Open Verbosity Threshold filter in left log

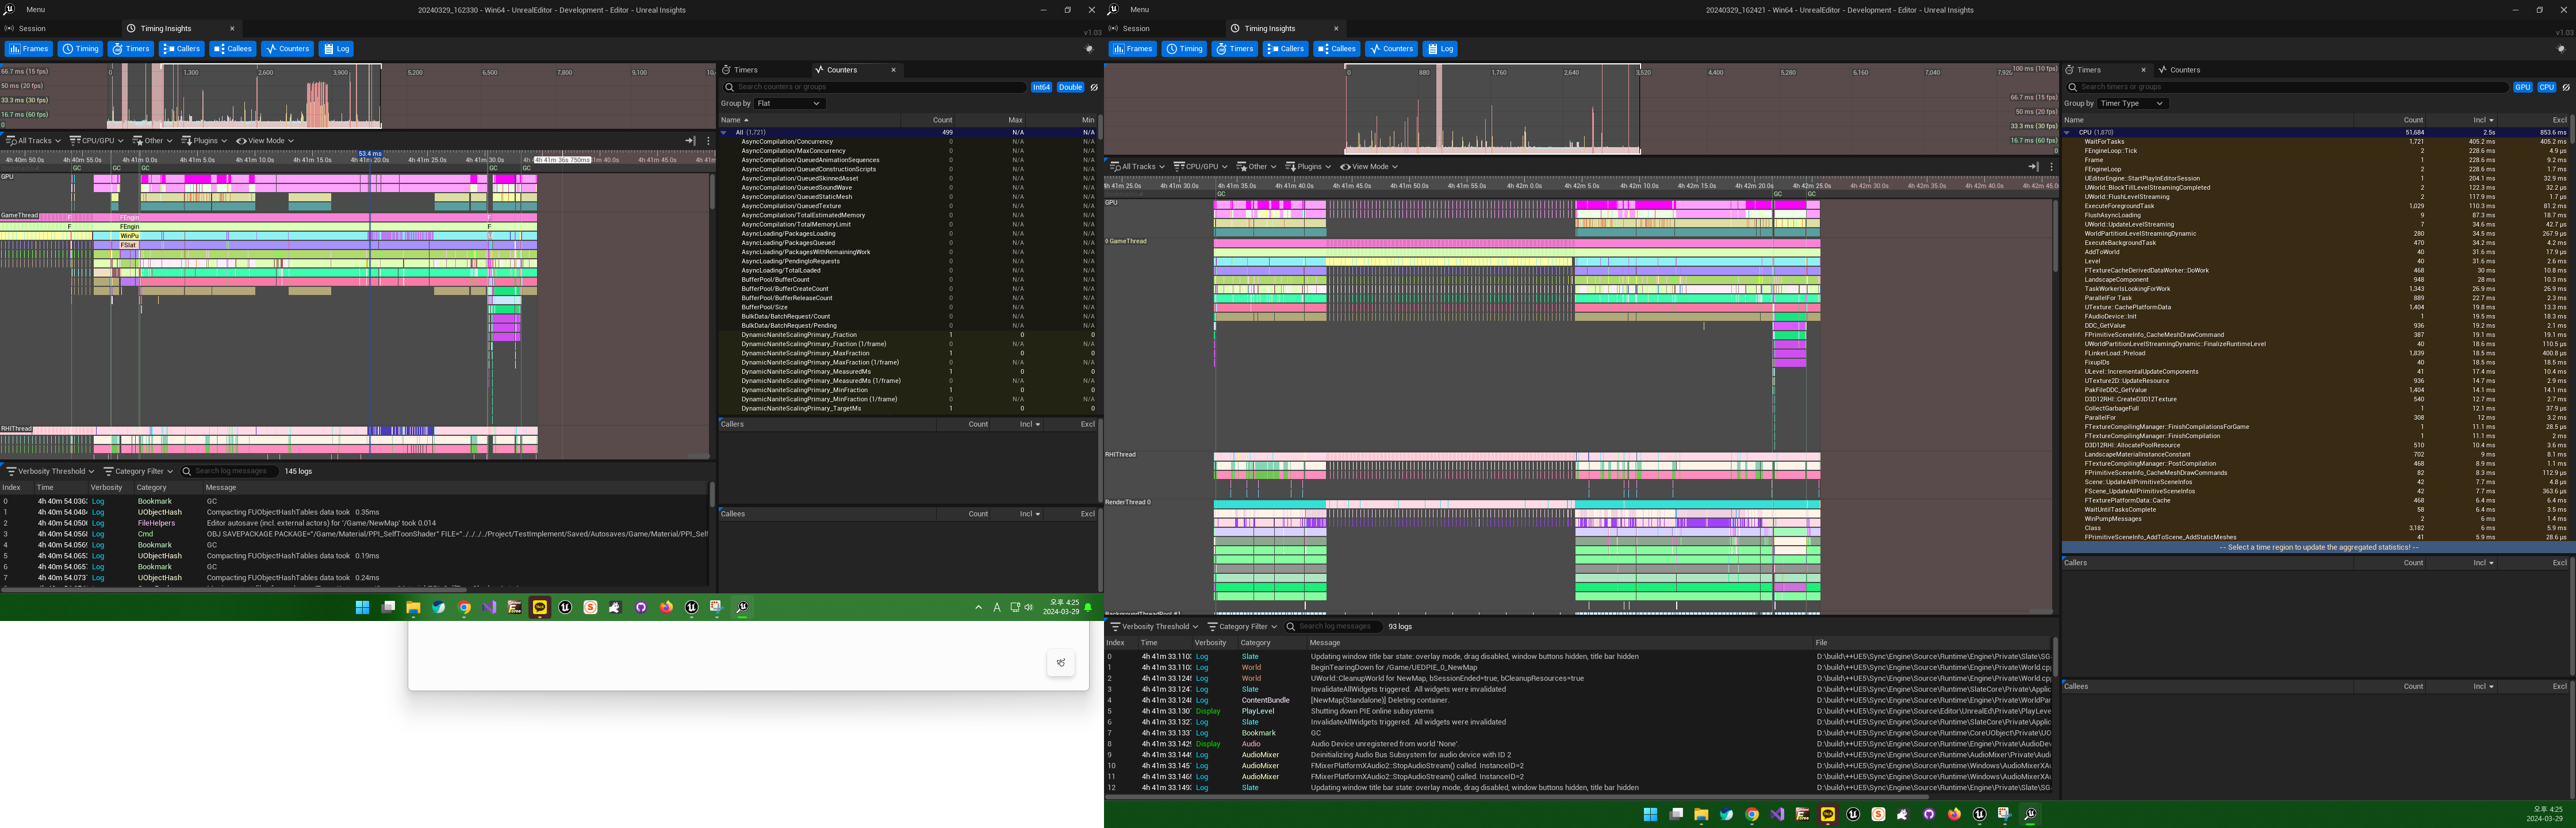51,471
